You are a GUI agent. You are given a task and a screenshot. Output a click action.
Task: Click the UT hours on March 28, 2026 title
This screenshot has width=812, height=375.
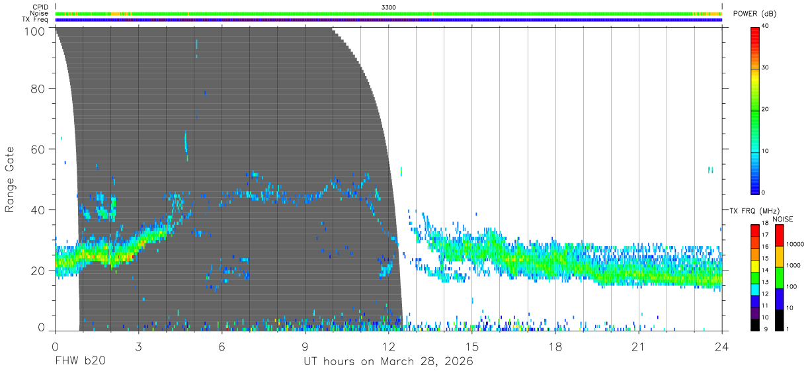[x=388, y=362]
